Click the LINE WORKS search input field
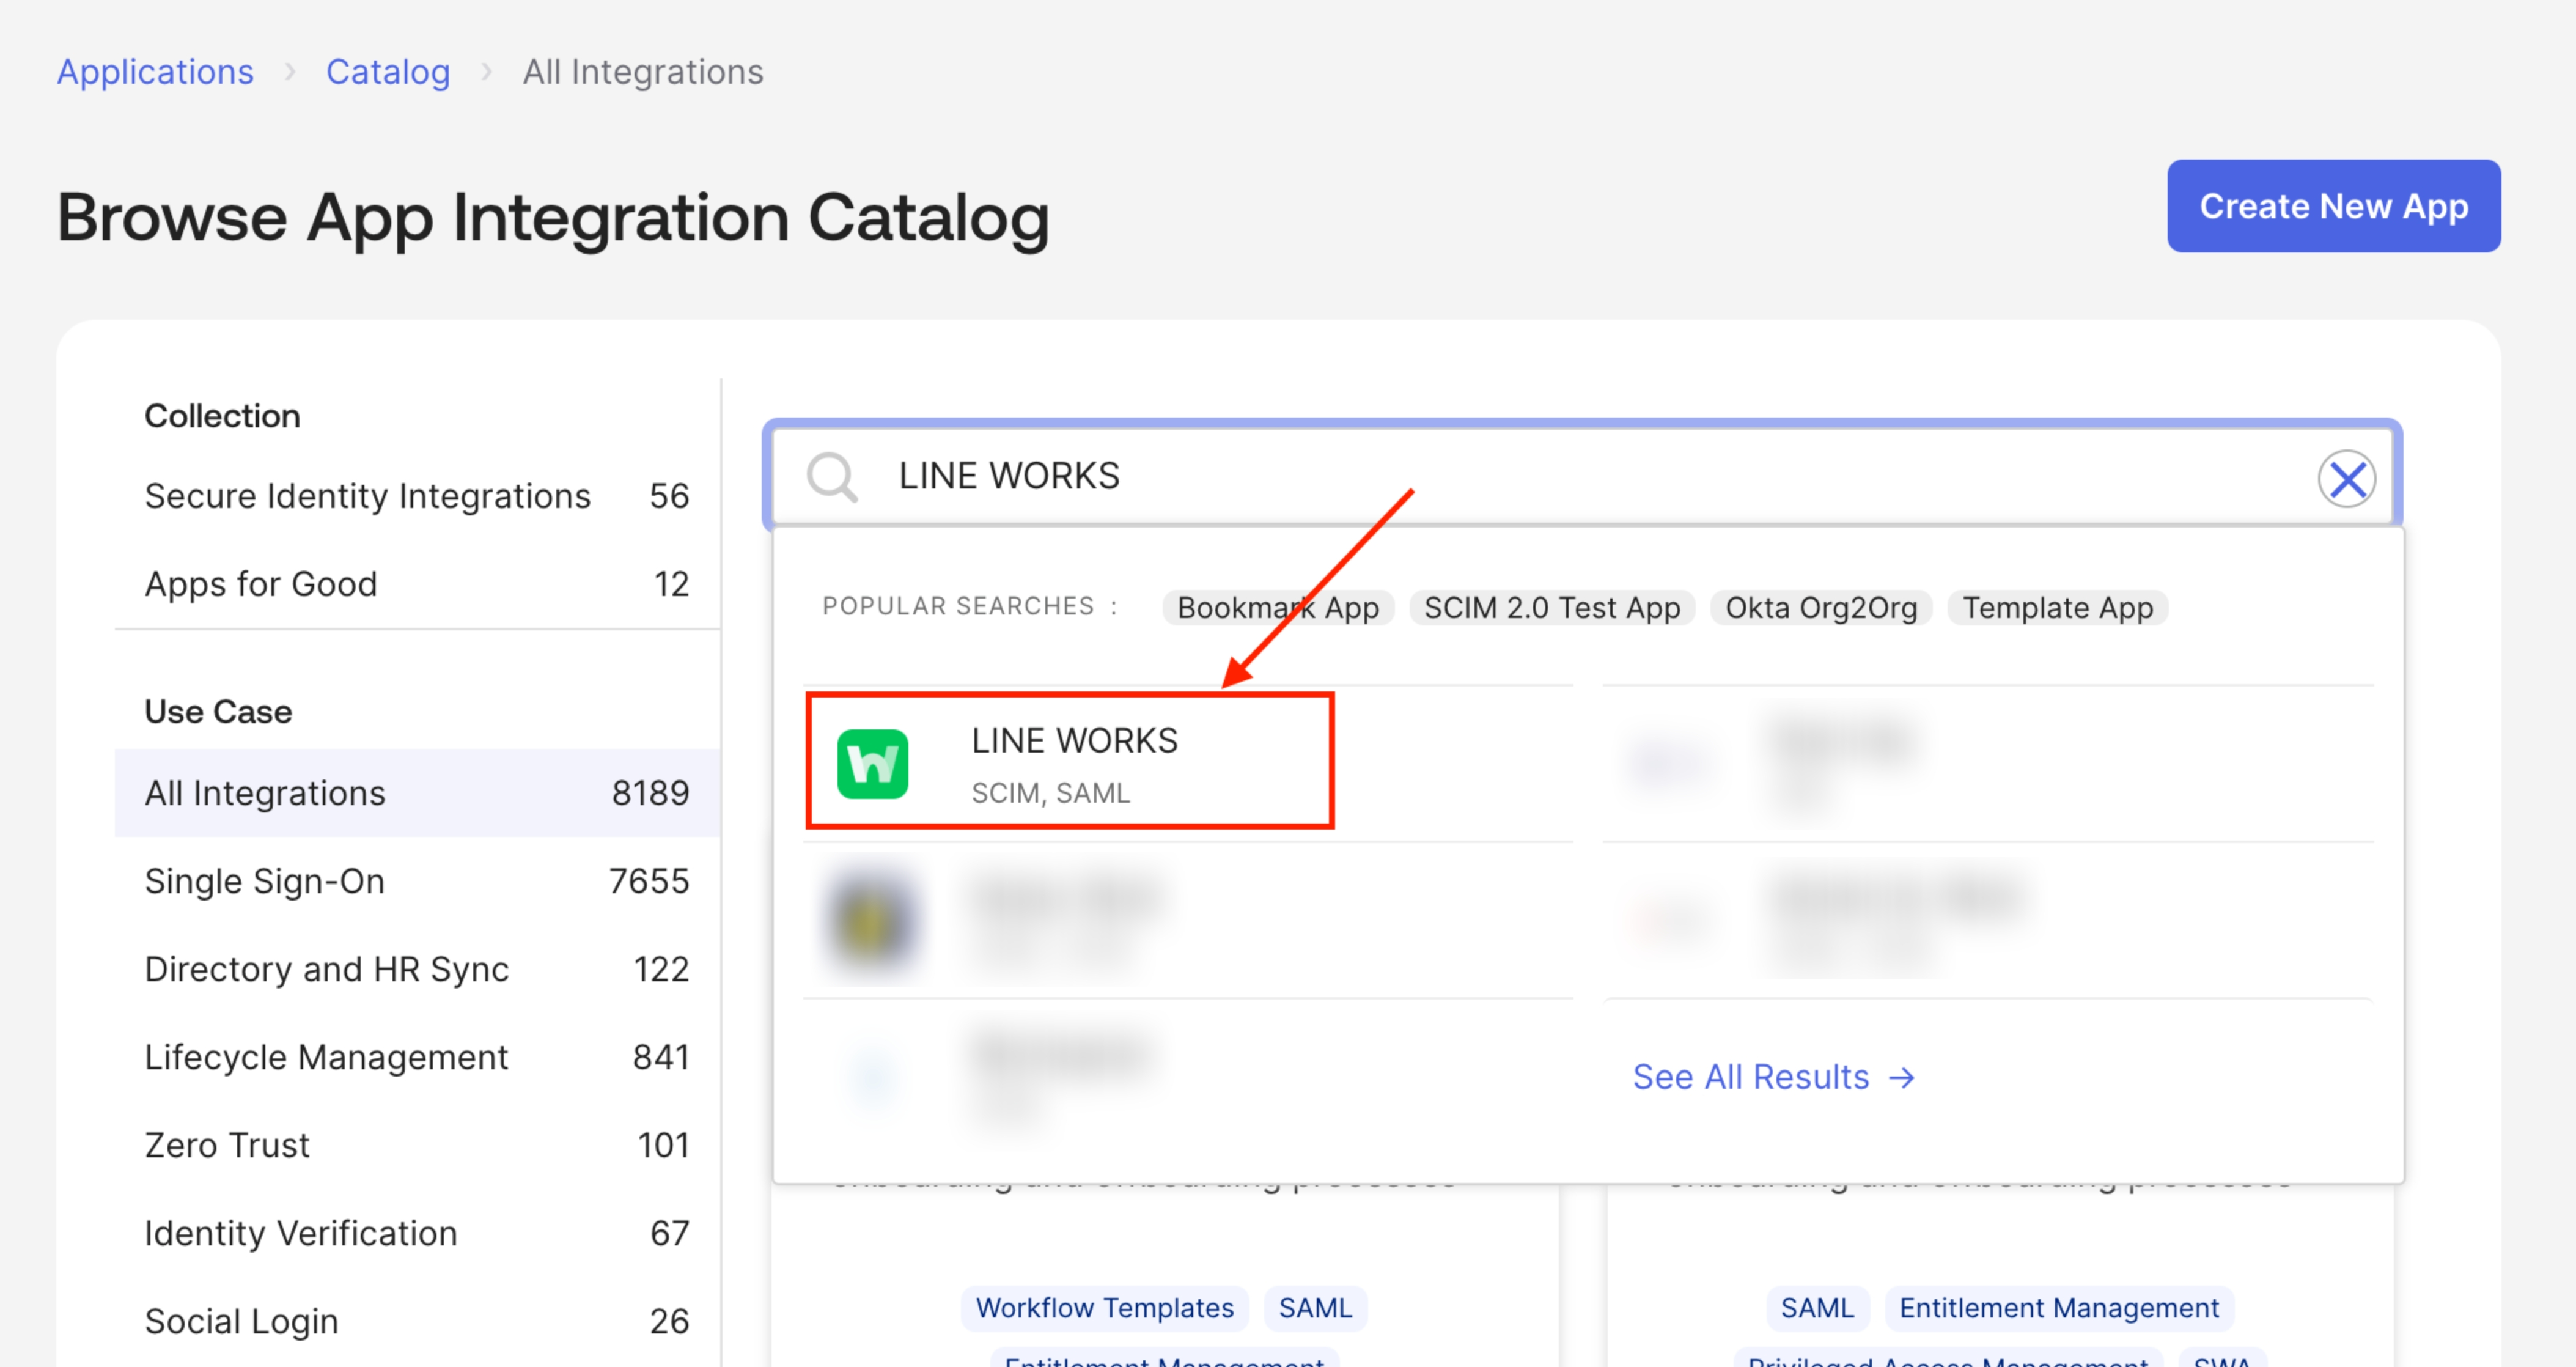The height and width of the screenshot is (1367, 2576). point(1583,476)
